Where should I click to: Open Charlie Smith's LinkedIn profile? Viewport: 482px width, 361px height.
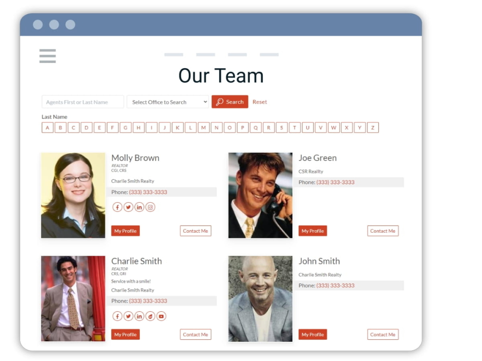139,316
